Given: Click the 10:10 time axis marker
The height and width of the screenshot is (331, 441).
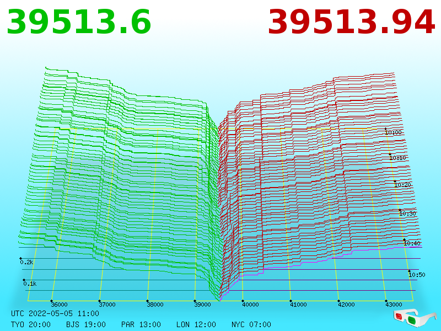Looking at the screenshot, I should pyautogui.click(x=397, y=158).
